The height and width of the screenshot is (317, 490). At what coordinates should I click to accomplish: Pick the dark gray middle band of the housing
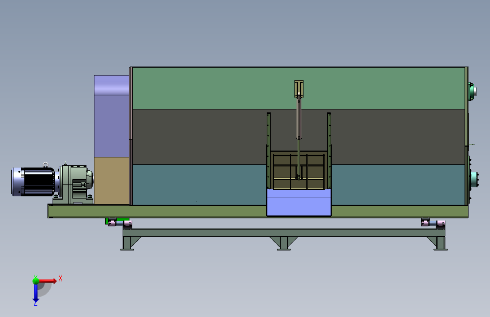pos(200,137)
